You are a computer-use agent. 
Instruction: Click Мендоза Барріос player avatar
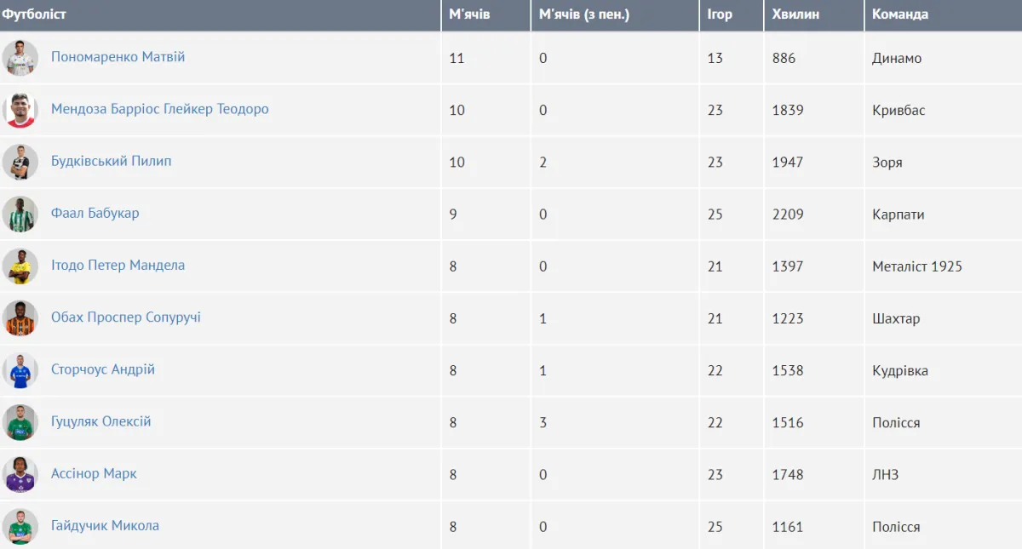20,110
